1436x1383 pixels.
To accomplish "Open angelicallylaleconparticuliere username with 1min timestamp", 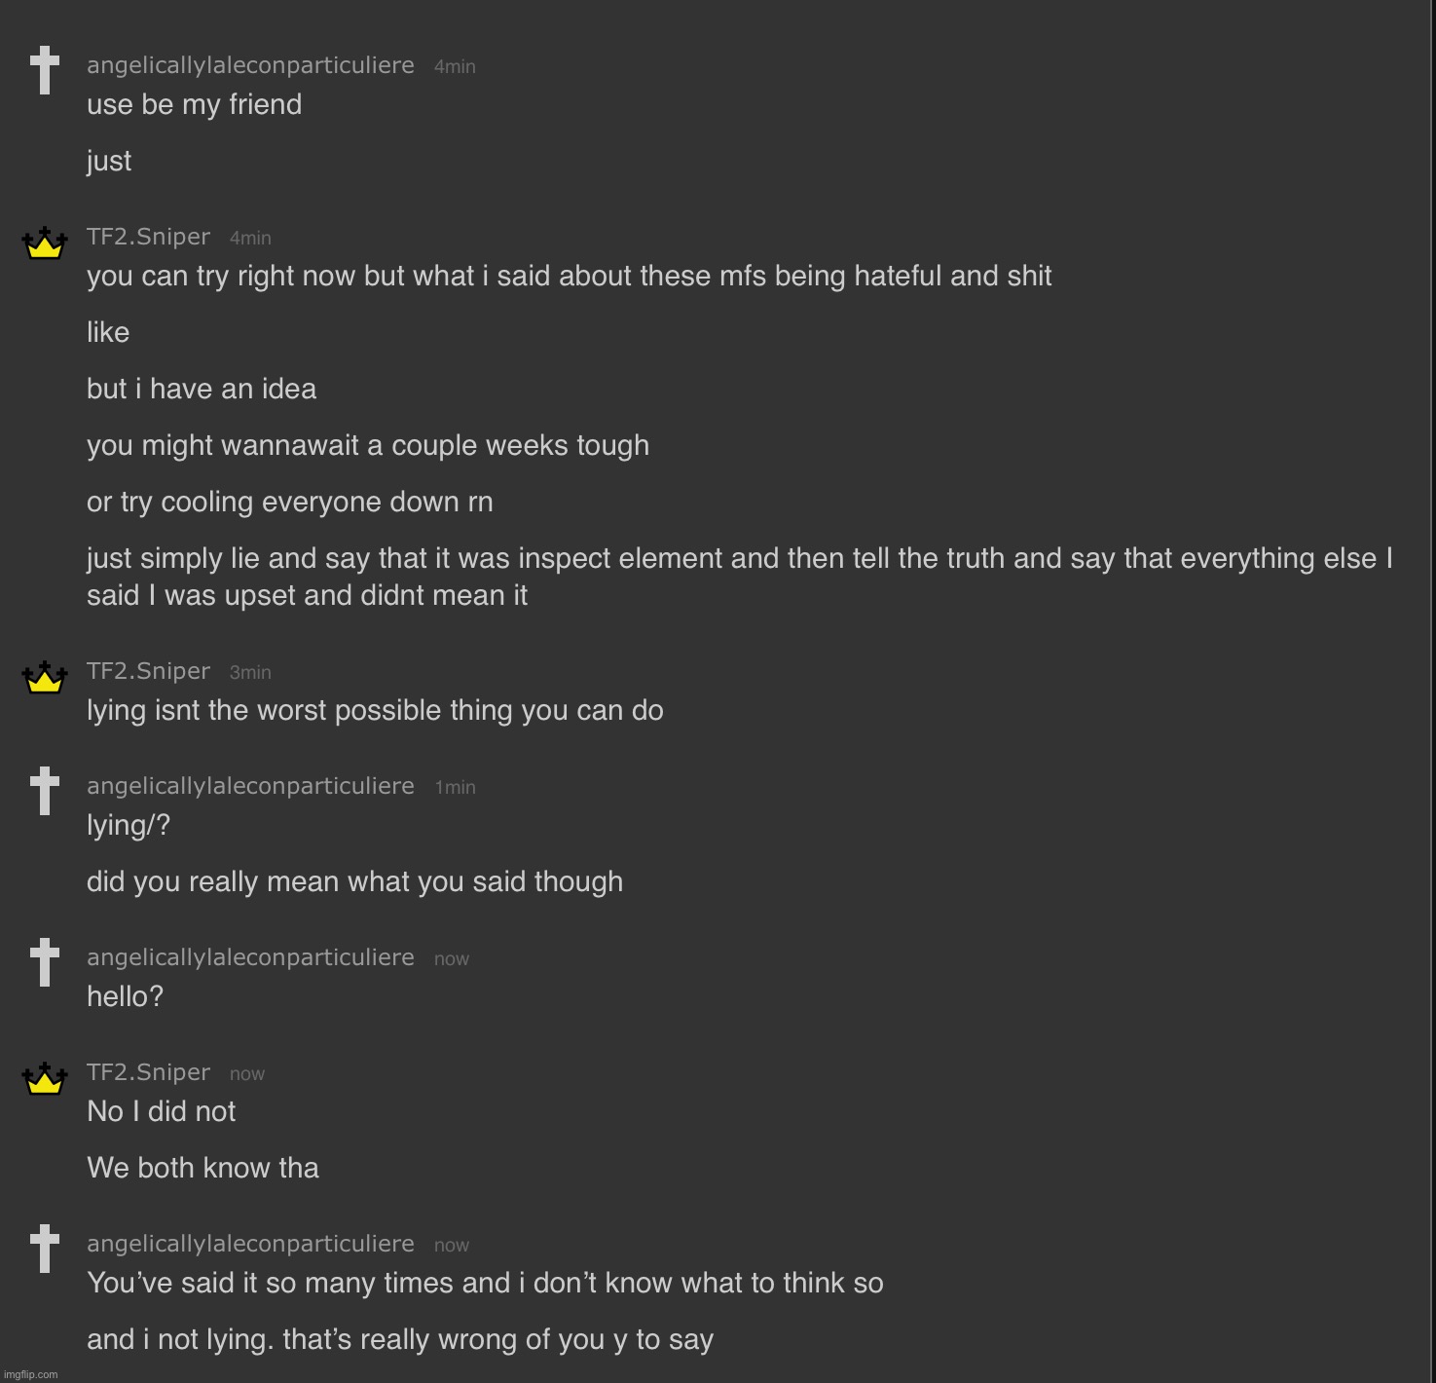I will click(x=250, y=786).
